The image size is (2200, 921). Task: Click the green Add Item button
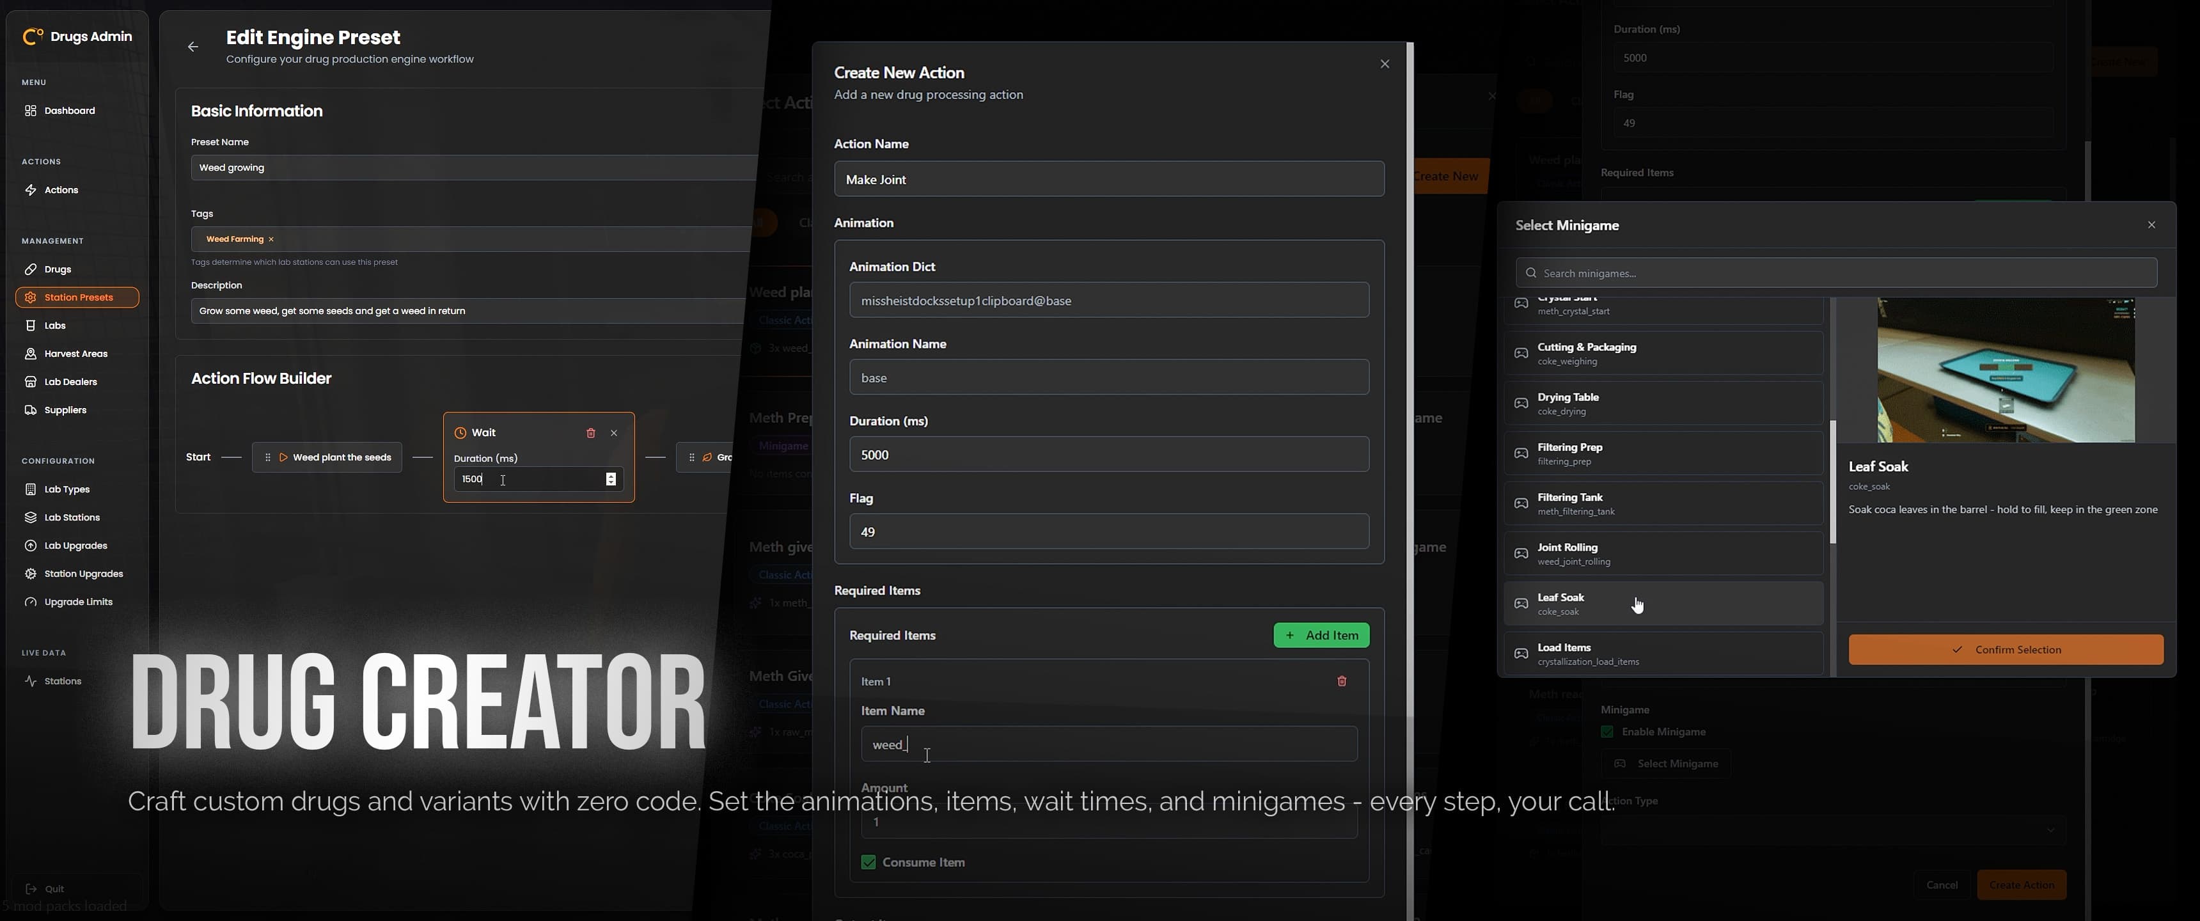[x=1321, y=636]
